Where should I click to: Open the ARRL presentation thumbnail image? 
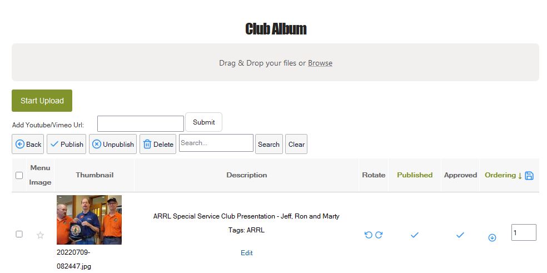[89, 220]
